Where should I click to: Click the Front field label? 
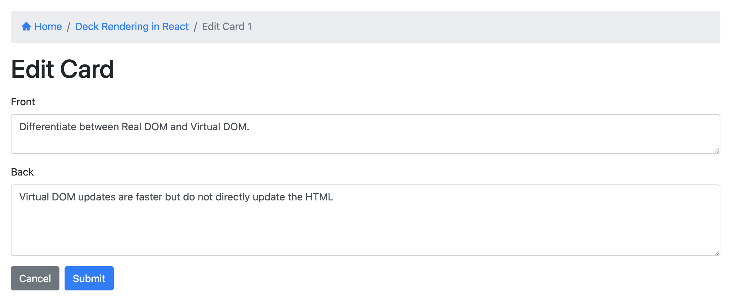23,102
